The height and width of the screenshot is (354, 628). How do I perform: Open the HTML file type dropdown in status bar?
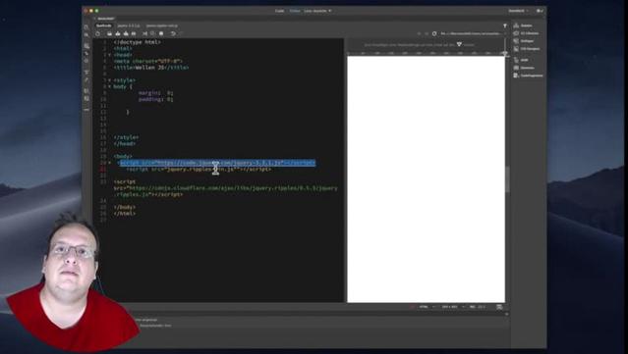[427, 307]
